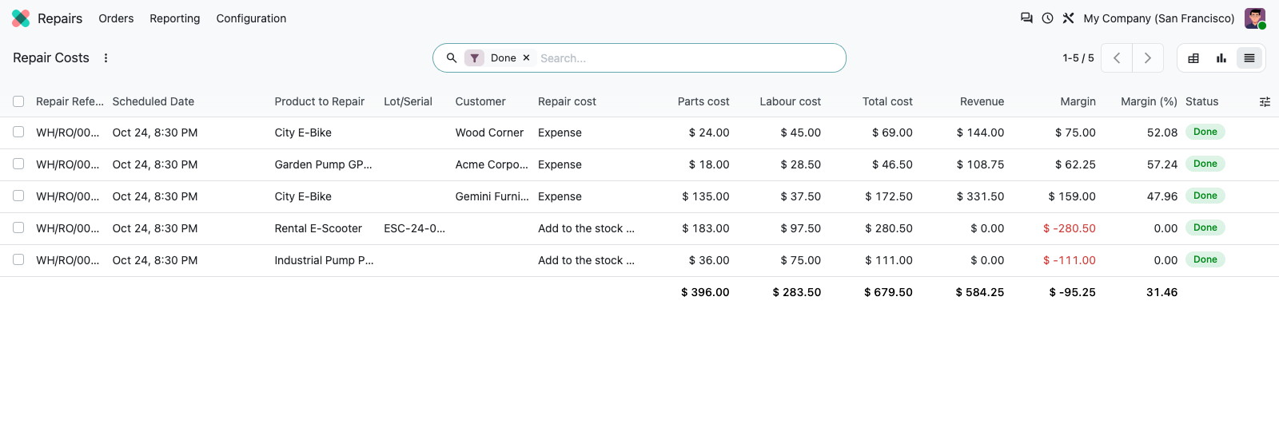This screenshot has width=1279, height=447.
Task: Open the activities clock icon
Action: tap(1047, 18)
